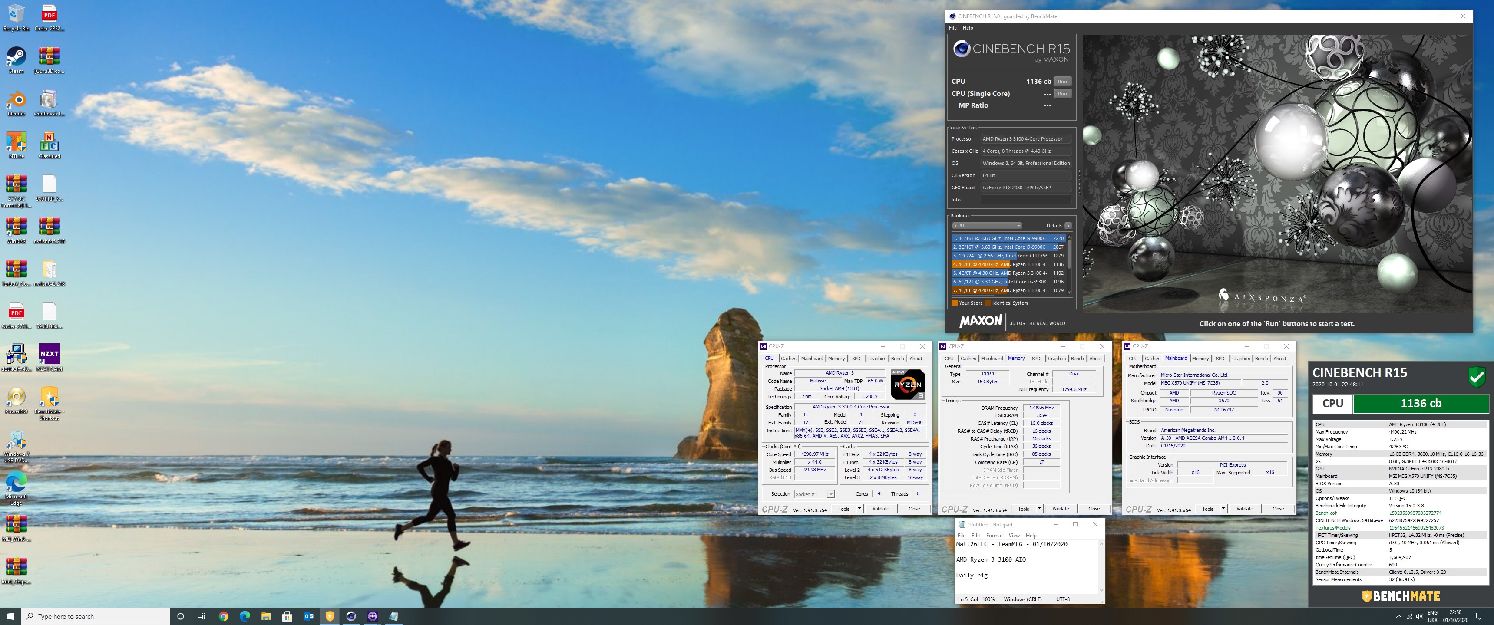Open the Z77 OC Formula archive icon
The width and height of the screenshot is (1494, 625).
point(16,191)
